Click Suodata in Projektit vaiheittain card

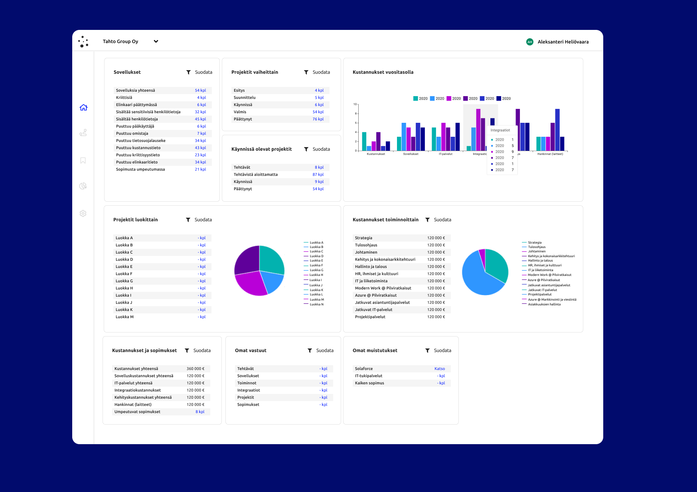click(x=321, y=72)
